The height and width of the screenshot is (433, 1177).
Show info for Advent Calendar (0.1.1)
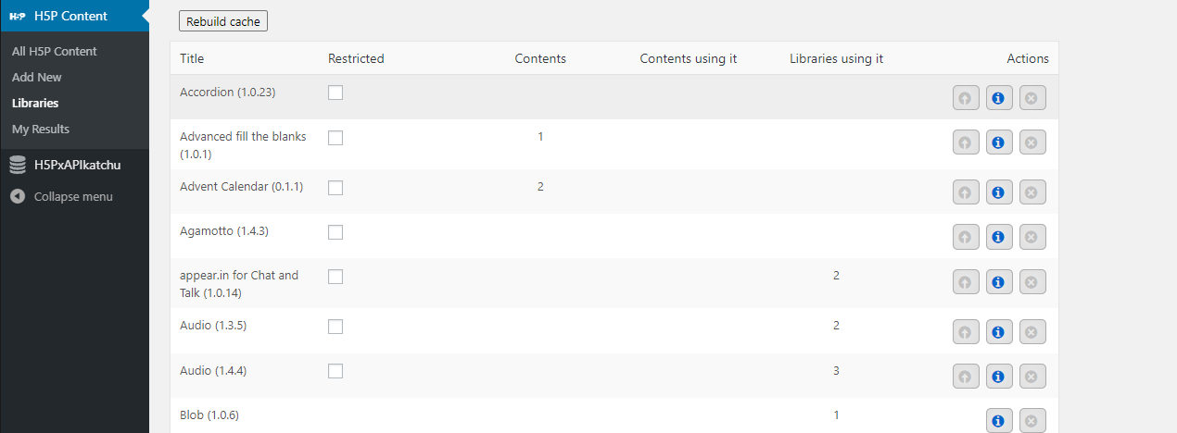coord(999,192)
